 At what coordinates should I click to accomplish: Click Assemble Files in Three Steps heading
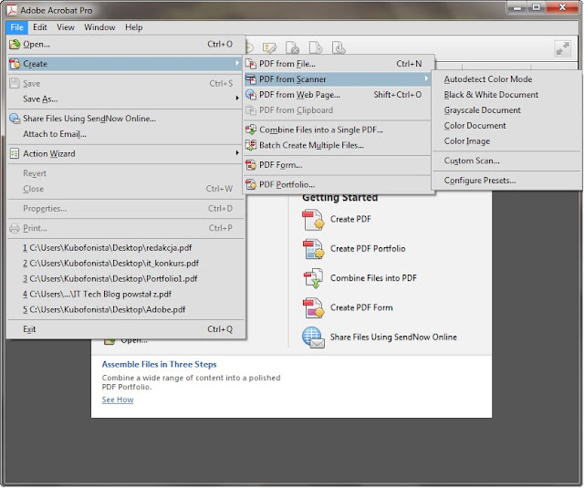[x=159, y=364]
